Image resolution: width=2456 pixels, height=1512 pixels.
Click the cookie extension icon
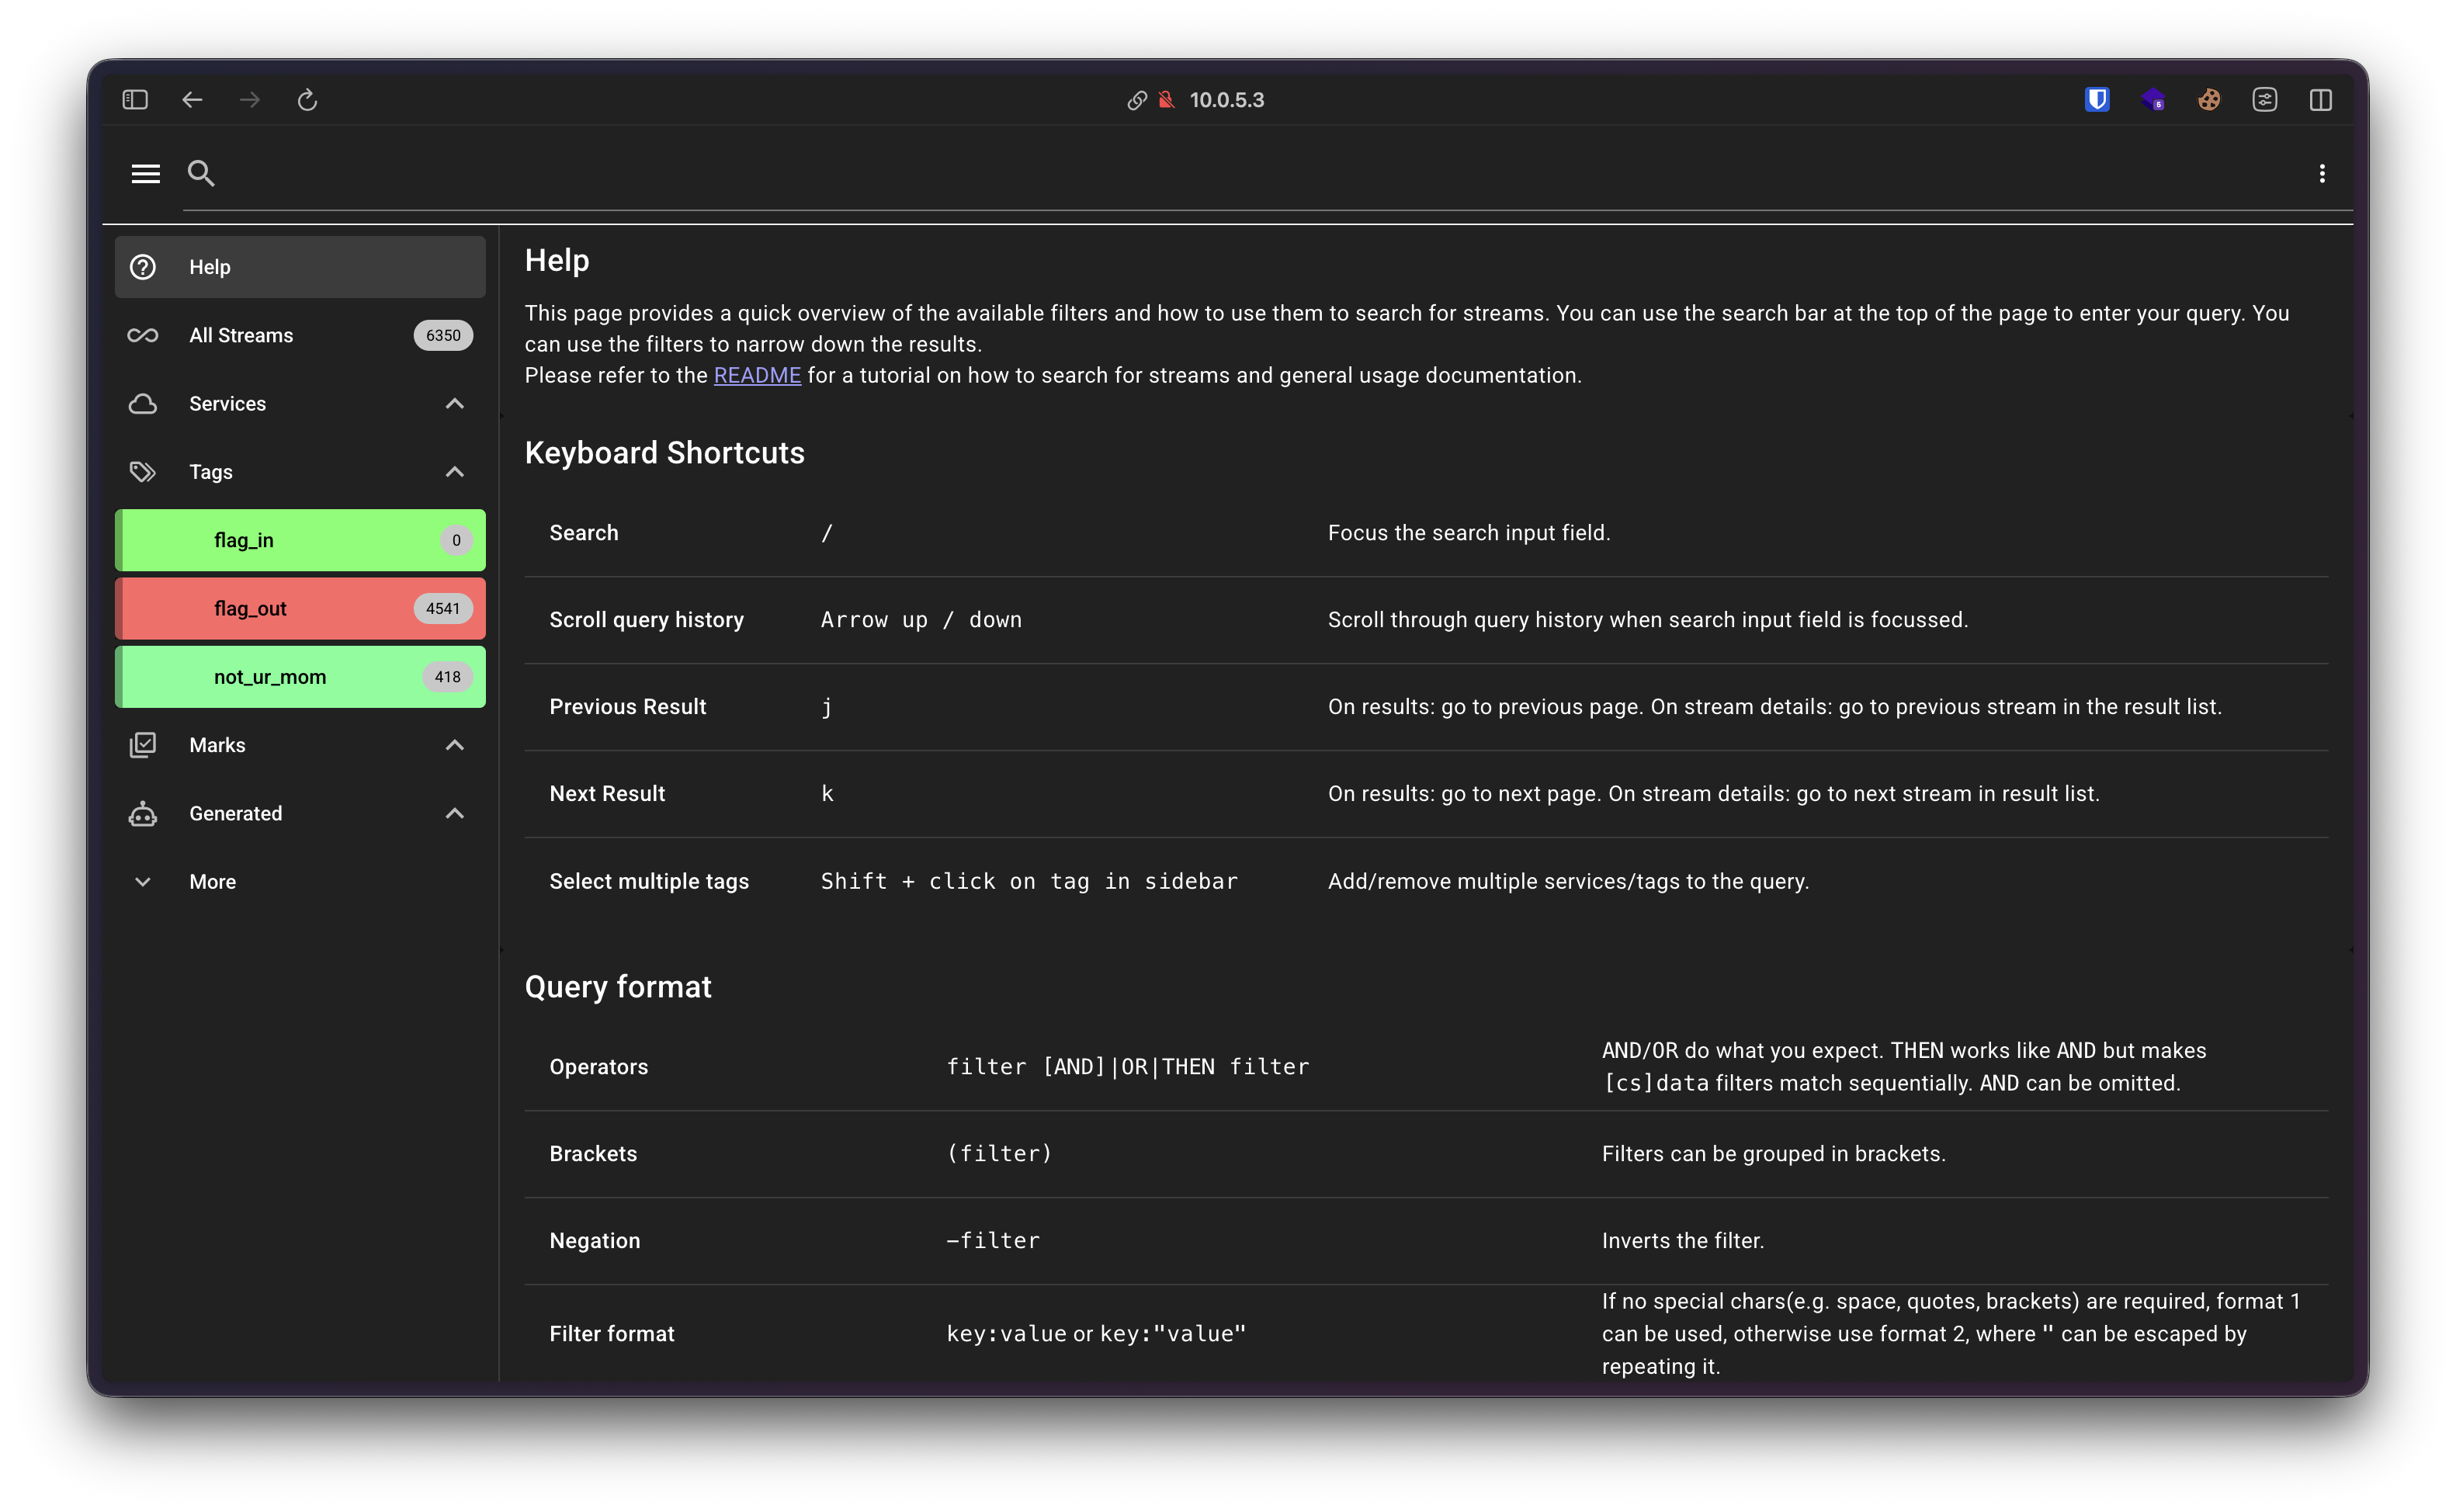(2209, 100)
